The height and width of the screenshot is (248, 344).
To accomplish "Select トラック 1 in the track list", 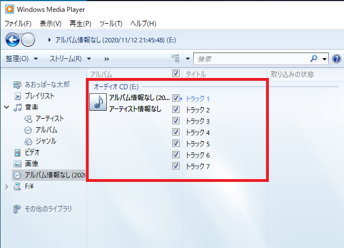I will (x=198, y=98).
